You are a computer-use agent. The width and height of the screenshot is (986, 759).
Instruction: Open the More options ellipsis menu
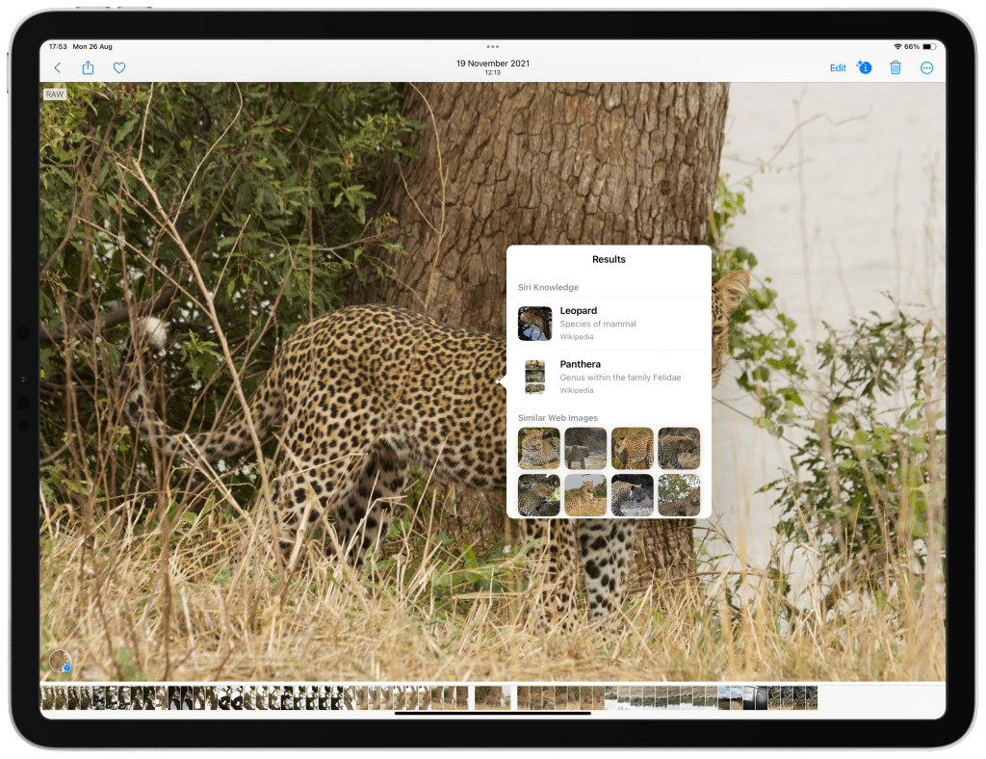coord(927,67)
